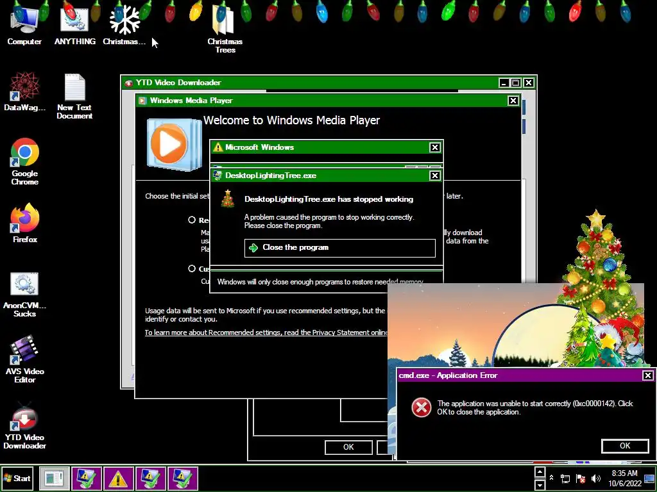
Task: Click the warning icon in Microsoft Windows title bar
Action: (218, 147)
